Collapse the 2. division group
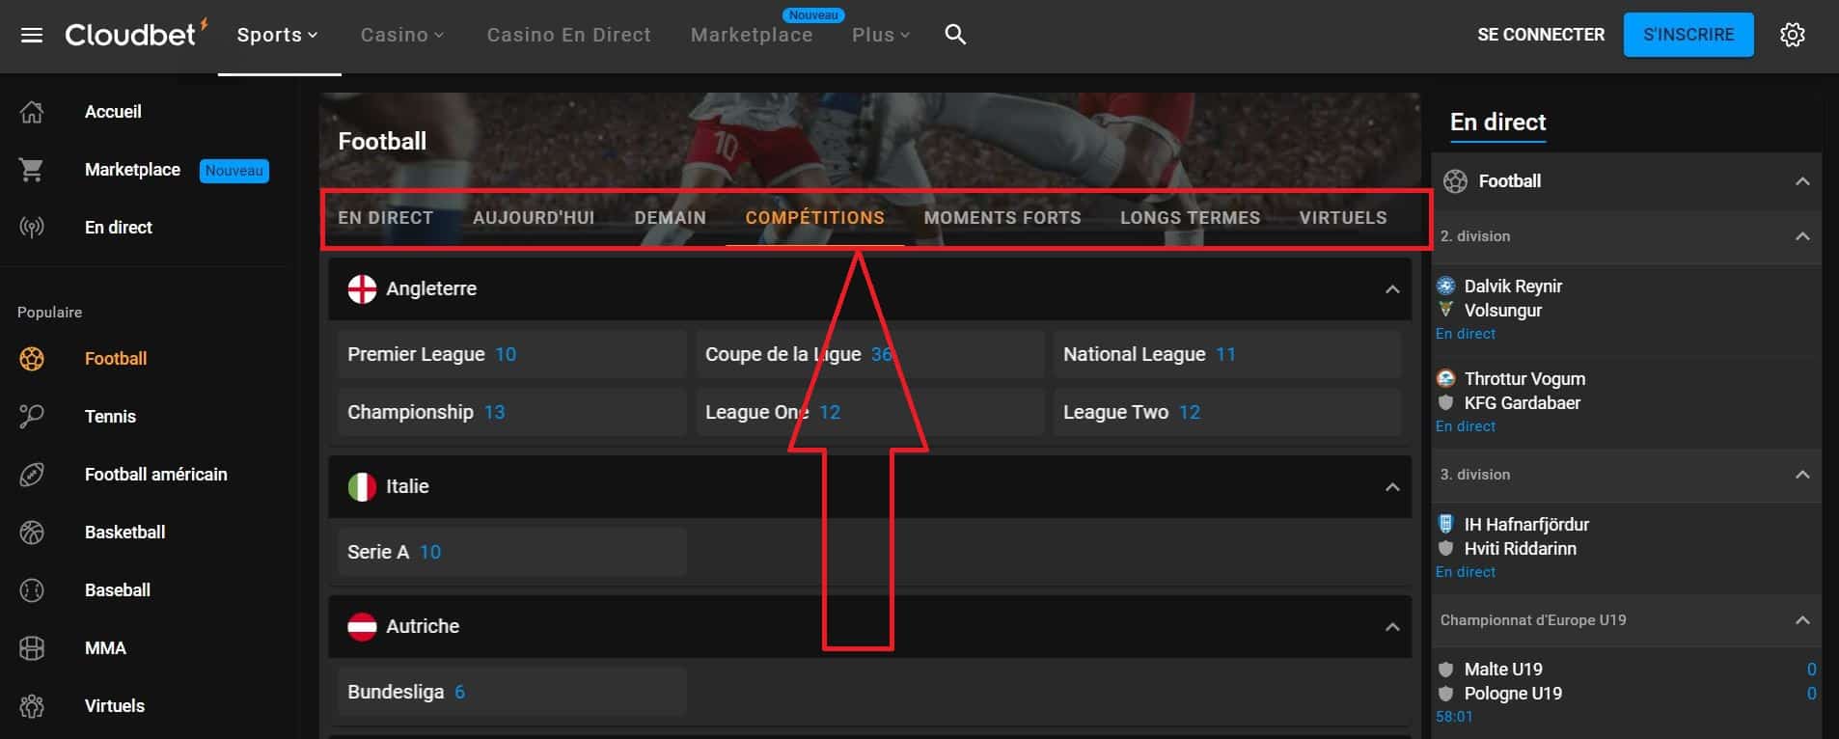The image size is (1839, 739). [1802, 236]
